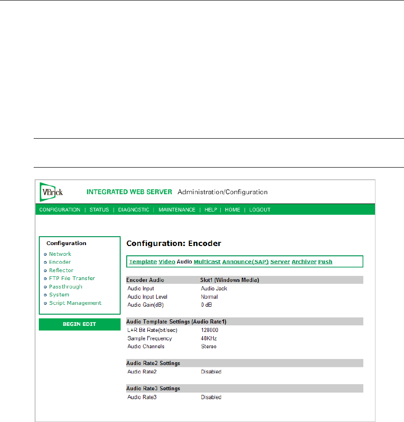Click the 'Audio Input' label
This screenshot has height=422, width=404.
[141, 288]
